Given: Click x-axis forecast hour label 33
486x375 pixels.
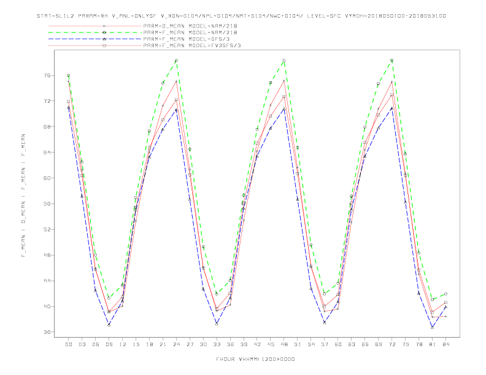Looking at the screenshot, I should pyautogui.click(x=217, y=344).
